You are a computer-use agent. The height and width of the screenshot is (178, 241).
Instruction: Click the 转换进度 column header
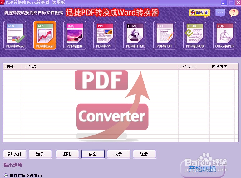click(x=222, y=67)
